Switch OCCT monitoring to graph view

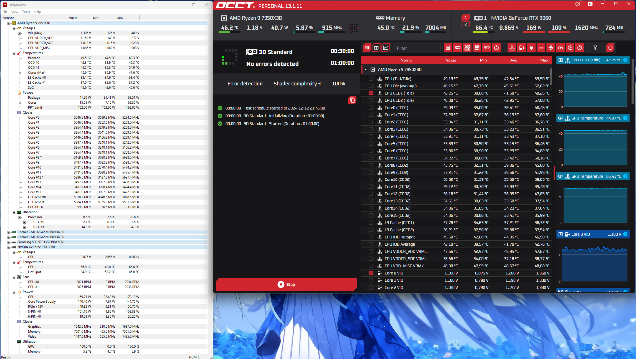pos(386,48)
